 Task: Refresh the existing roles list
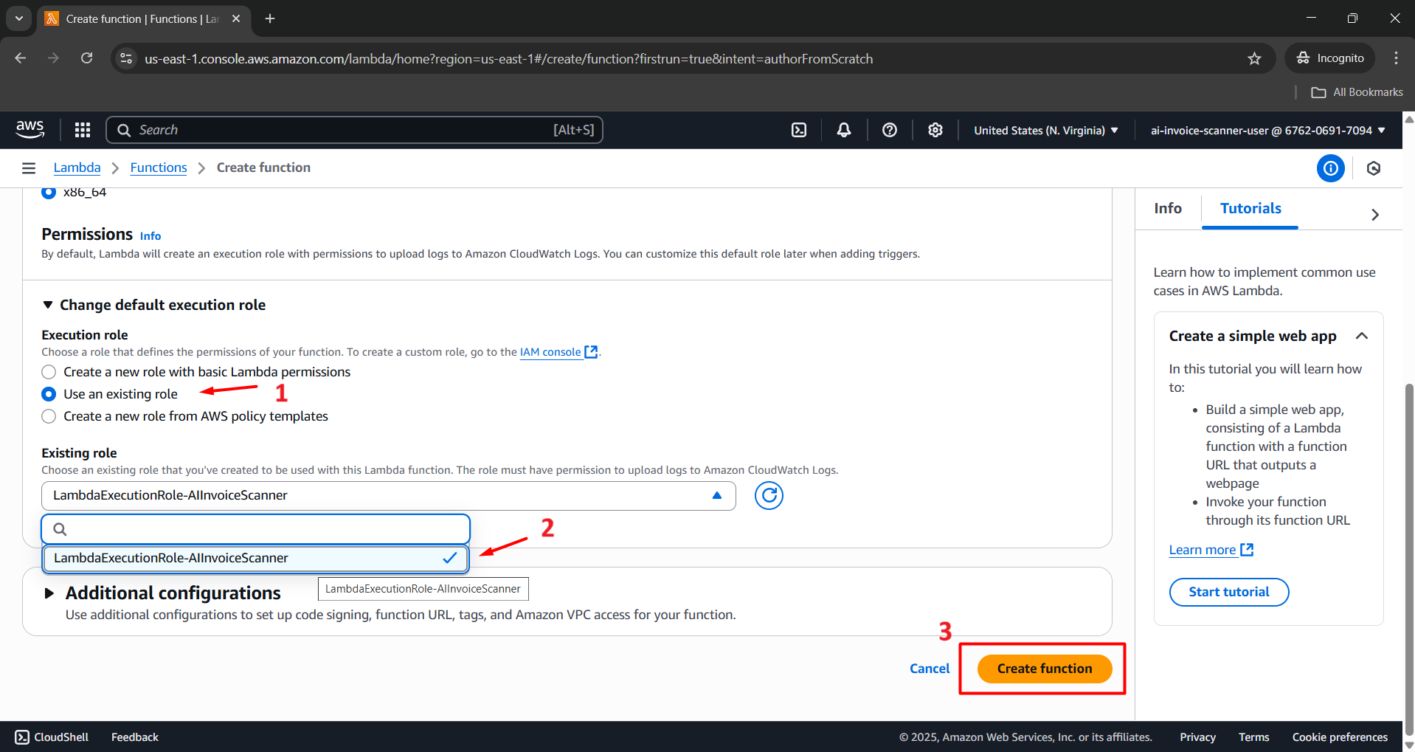(768, 495)
